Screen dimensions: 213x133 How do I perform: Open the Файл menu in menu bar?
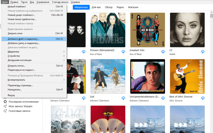[x=5, y=2]
